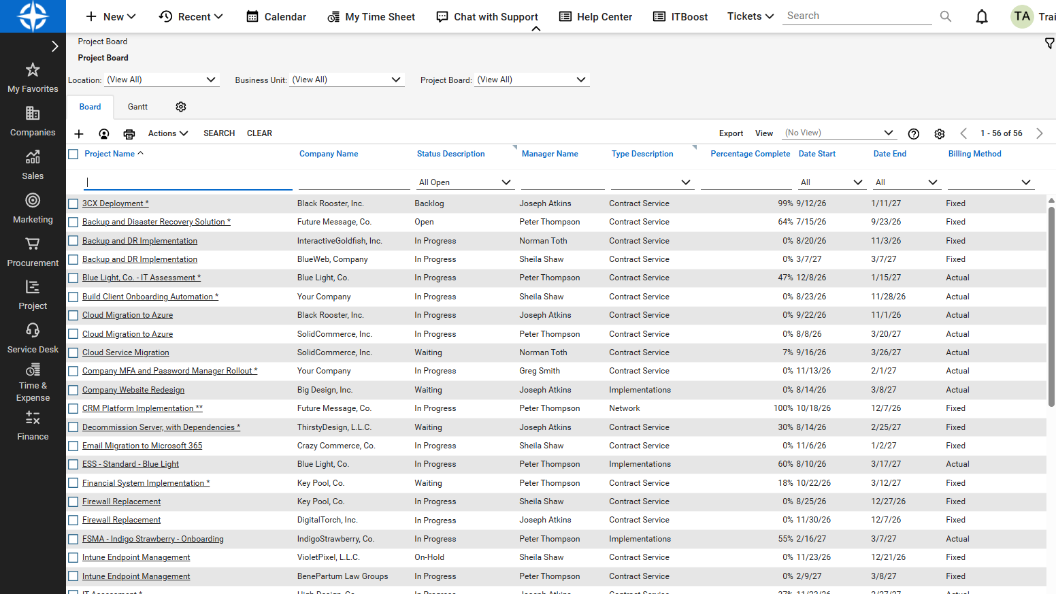Image resolution: width=1056 pixels, height=594 pixels.
Task: Open the Tickets menu
Action: click(750, 16)
